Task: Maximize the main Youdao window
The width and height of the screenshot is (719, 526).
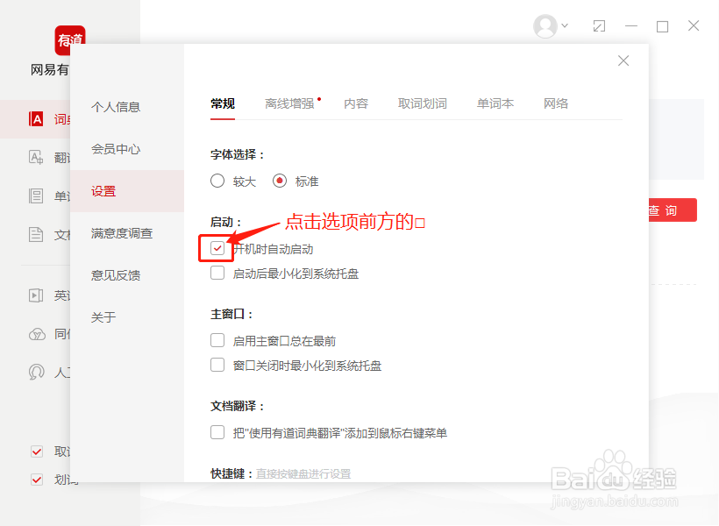Action: (662, 26)
